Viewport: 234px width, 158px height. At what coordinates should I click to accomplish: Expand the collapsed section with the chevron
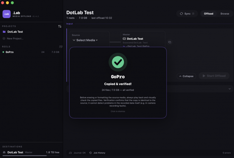tap(230, 89)
